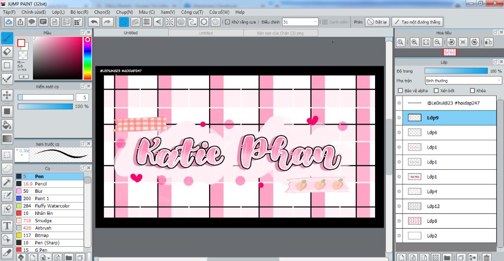Viewport: 504px width, 261px height.
Task: Open the Xem(V) menu
Action: 168,12
